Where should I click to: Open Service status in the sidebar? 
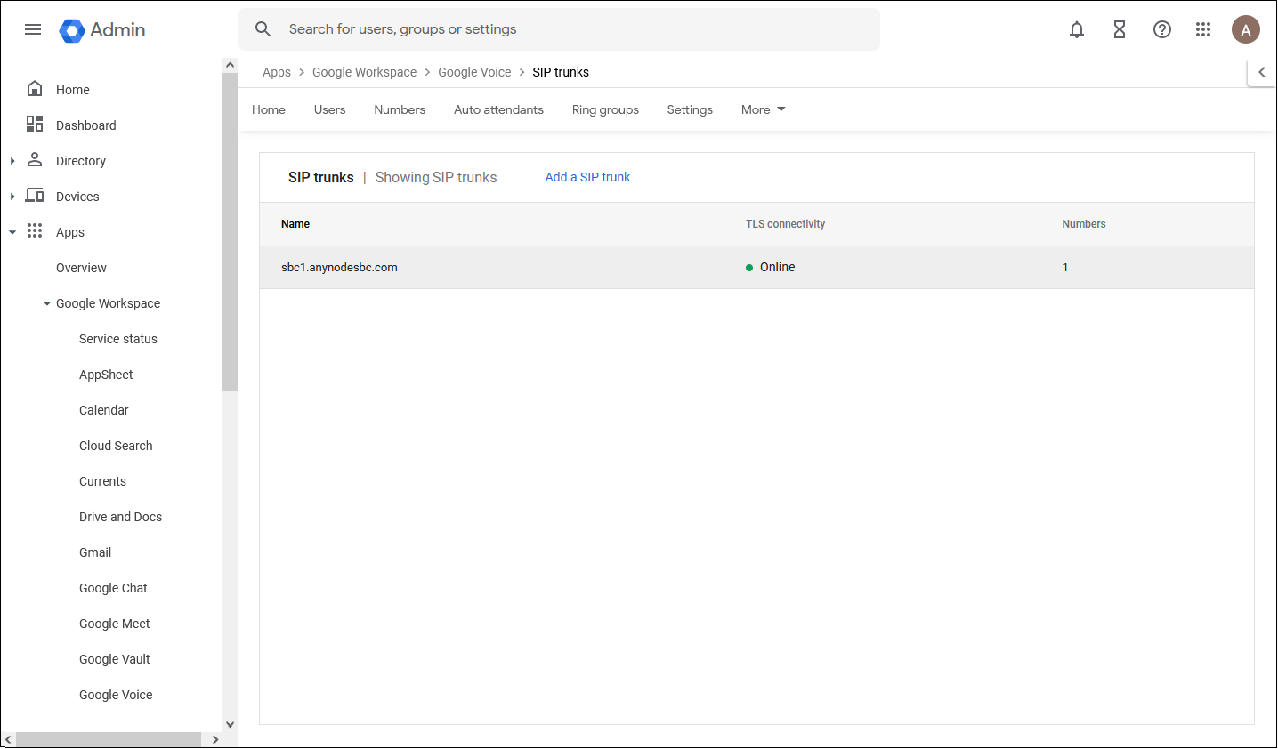click(x=118, y=339)
